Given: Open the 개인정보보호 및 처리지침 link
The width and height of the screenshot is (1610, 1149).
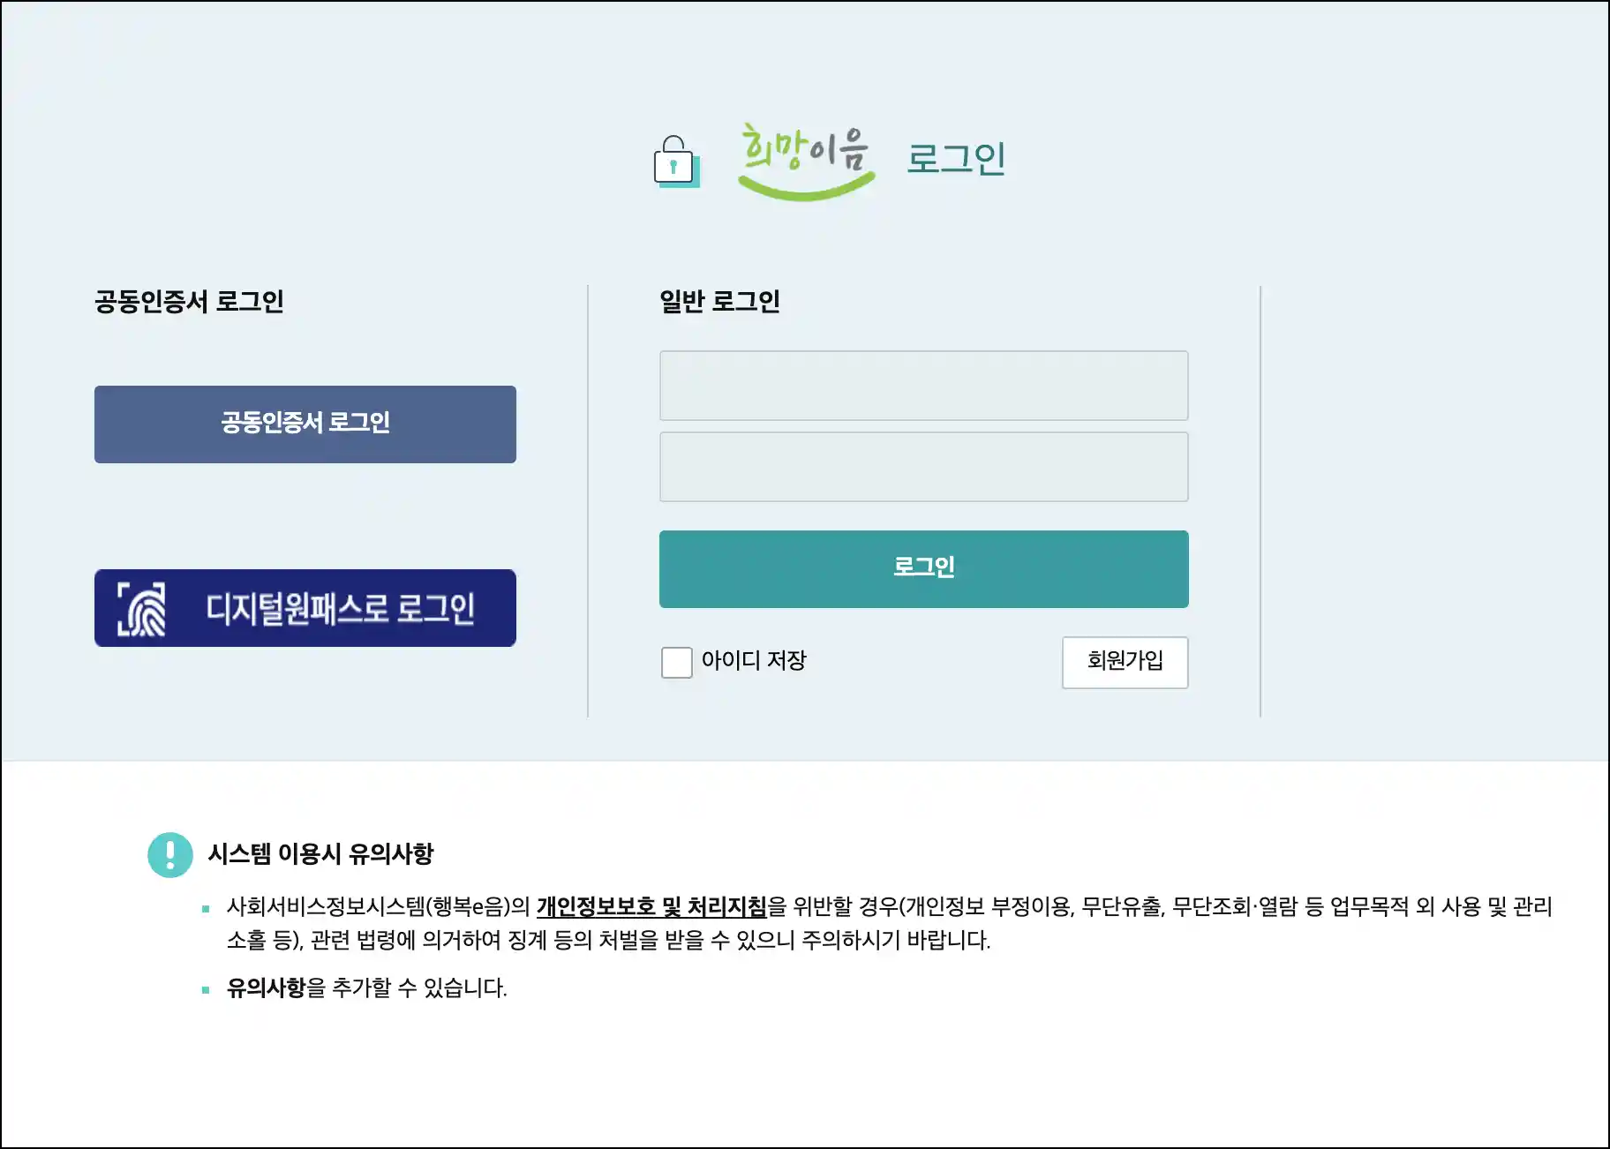Looking at the screenshot, I should (651, 906).
